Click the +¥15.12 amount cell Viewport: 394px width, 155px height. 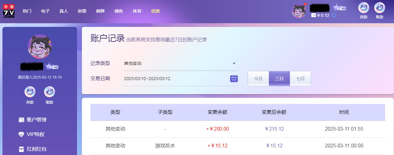[x=217, y=146]
